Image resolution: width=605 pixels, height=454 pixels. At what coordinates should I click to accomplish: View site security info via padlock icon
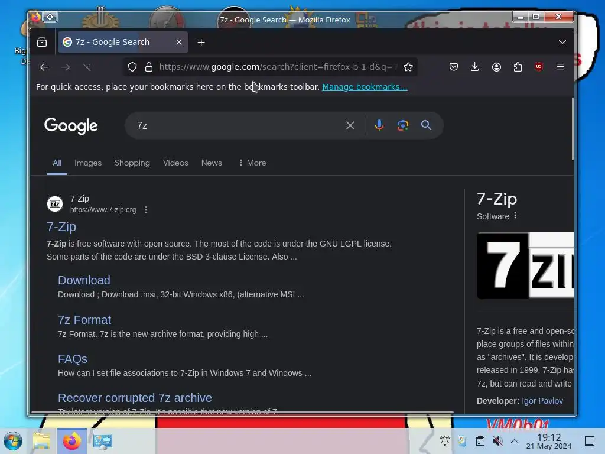tap(148, 67)
